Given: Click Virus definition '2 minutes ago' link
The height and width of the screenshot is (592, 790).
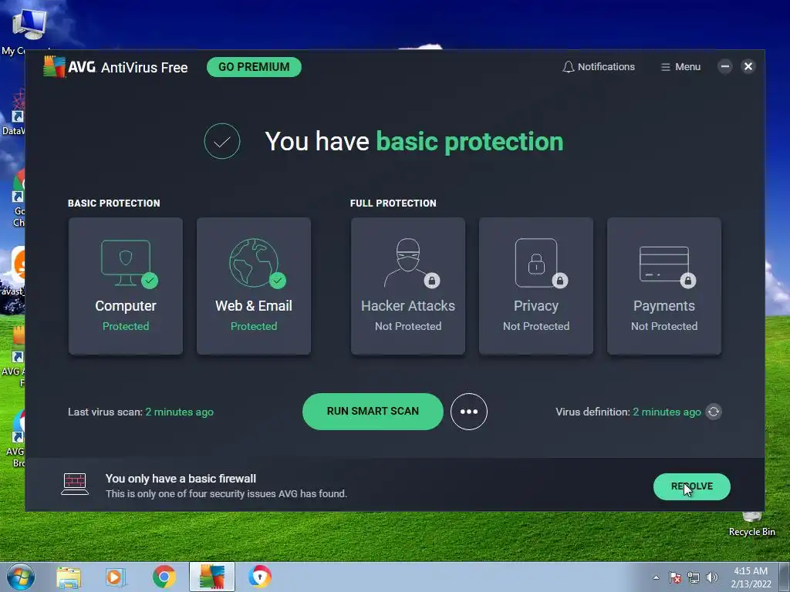Looking at the screenshot, I should click(x=667, y=412).
